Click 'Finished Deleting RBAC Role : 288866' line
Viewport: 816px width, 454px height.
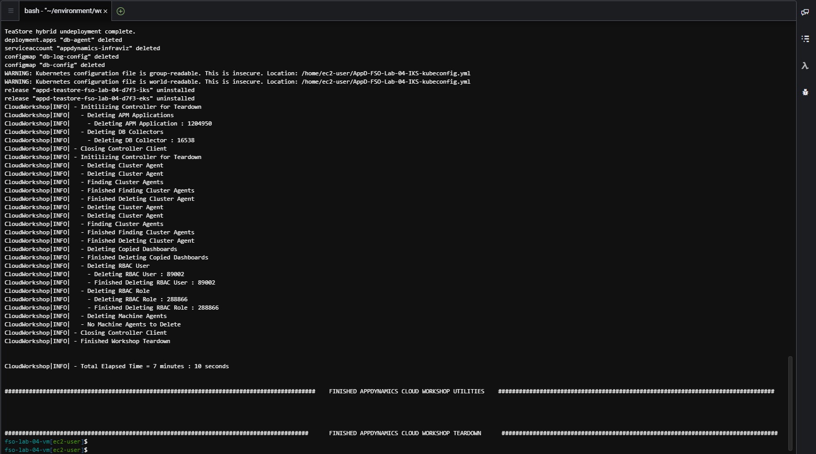(111, 308)
